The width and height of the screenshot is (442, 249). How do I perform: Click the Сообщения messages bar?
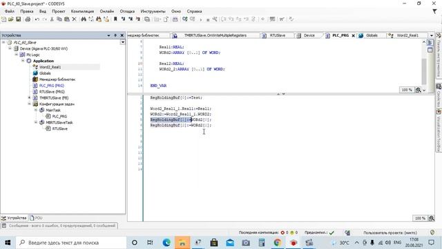coord(59,225)
